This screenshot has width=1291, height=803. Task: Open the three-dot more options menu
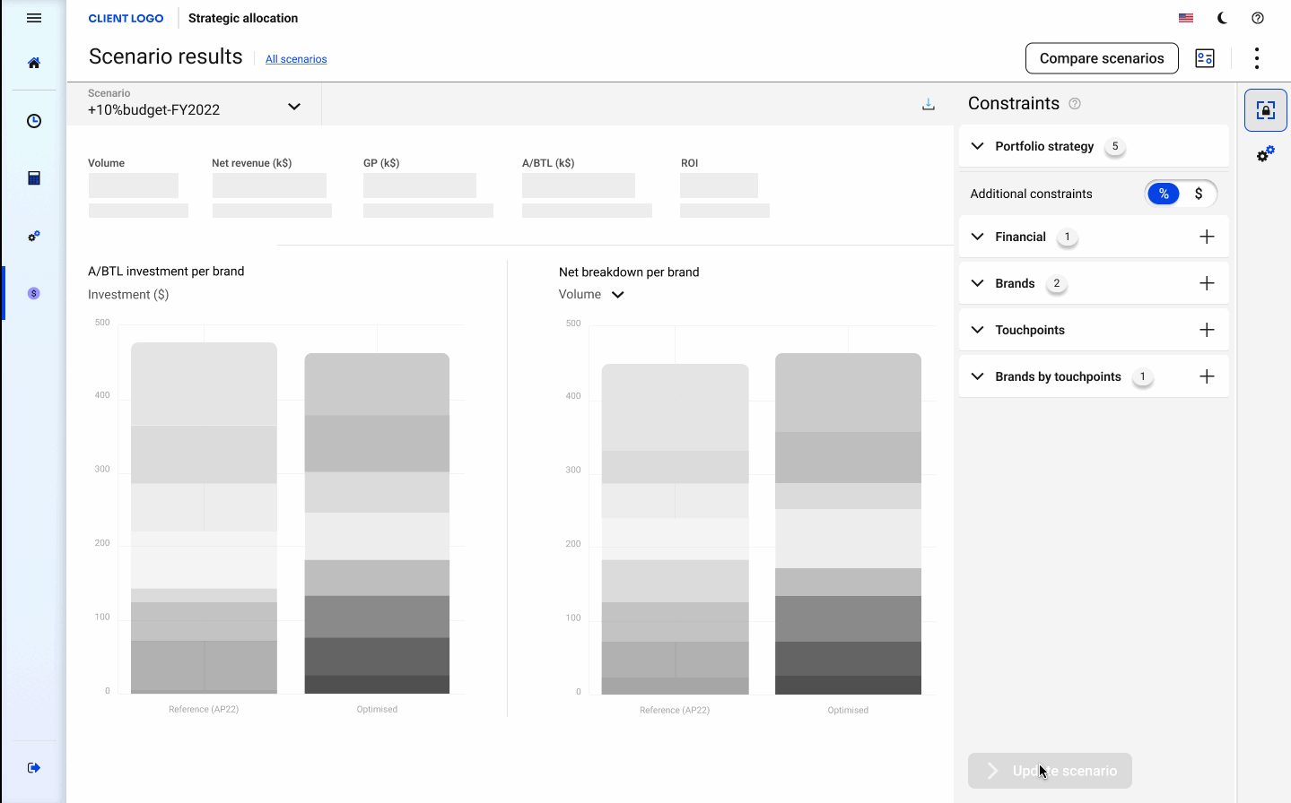1257,58
